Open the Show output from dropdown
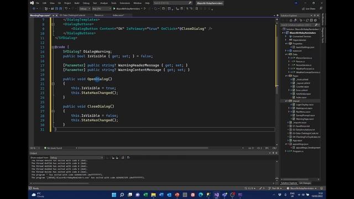The image size is (354, 199). click(x=76, y=158)
